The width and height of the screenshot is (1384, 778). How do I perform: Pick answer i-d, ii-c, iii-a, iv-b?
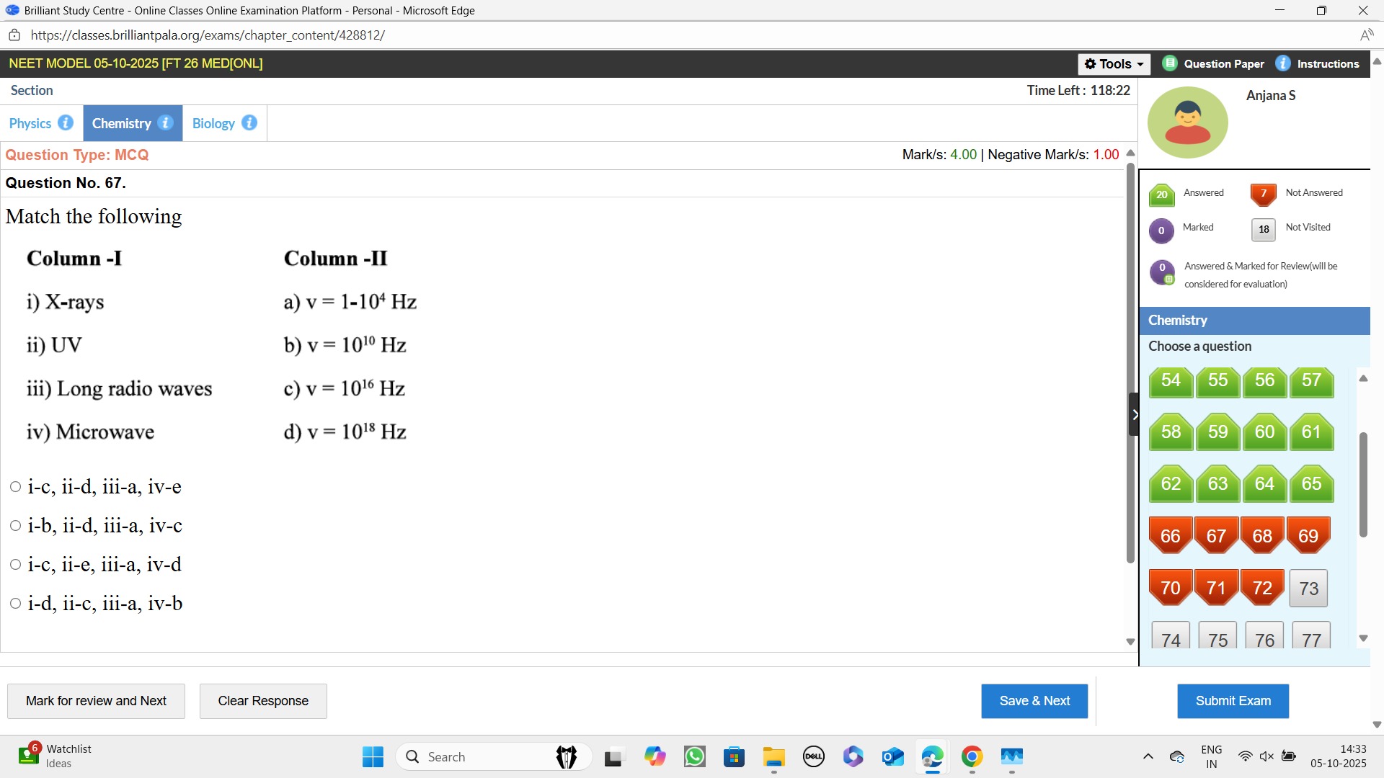tap(15, 604)
